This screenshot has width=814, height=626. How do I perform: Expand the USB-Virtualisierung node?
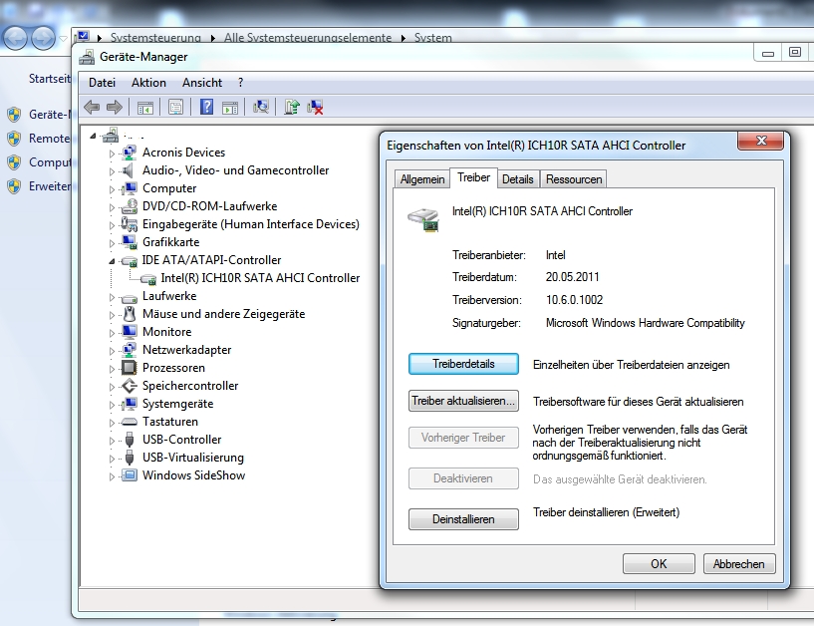[x=112, y=459]
